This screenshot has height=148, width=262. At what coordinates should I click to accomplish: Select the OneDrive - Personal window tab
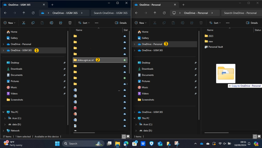click(x=156, y=5)
